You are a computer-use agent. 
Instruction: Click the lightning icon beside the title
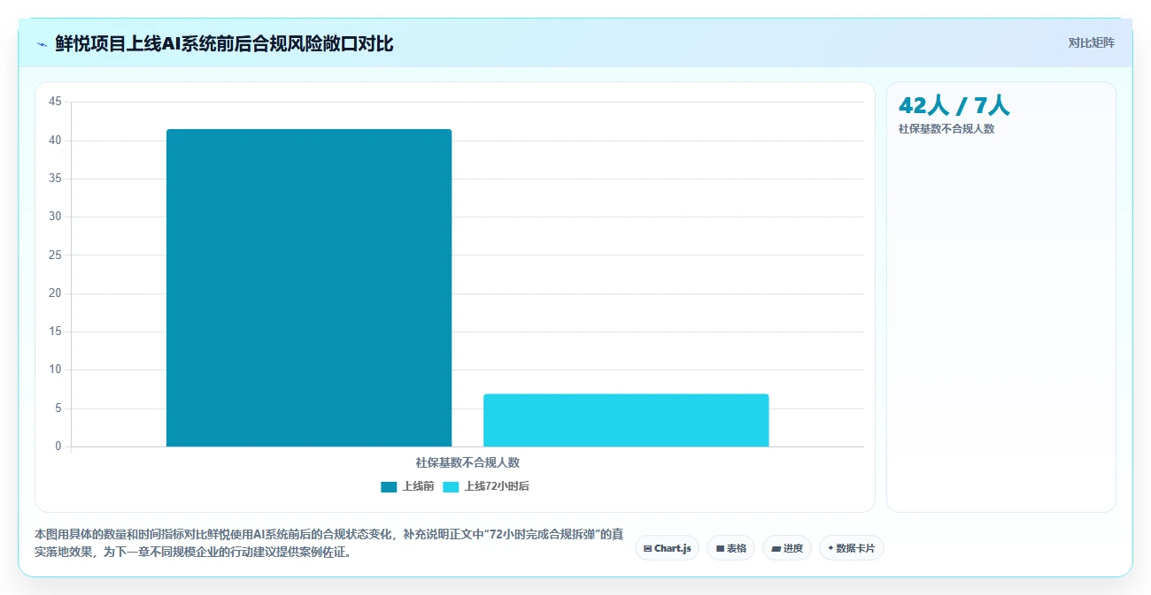pos(42,44)
